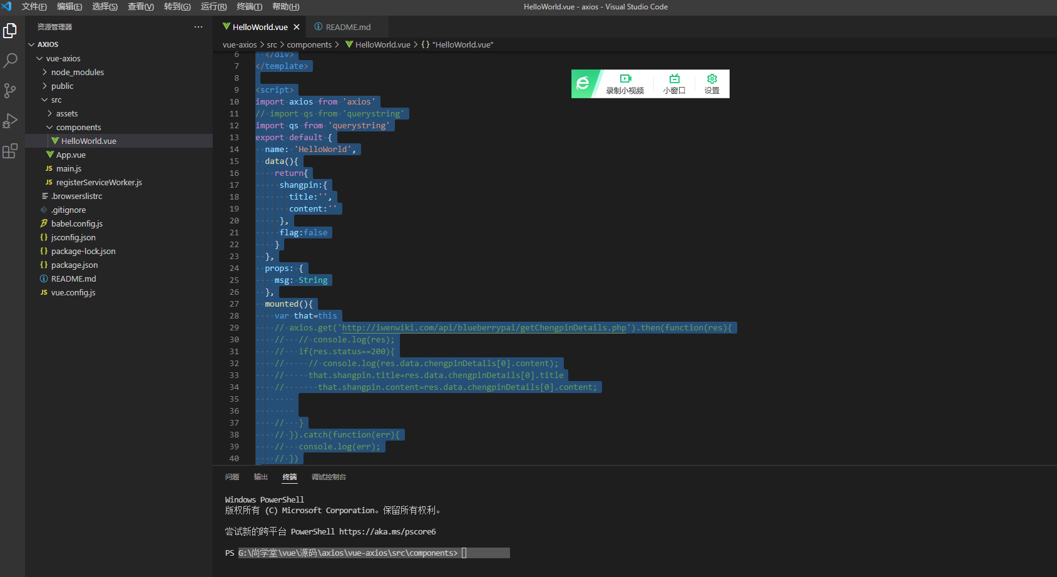The width and height of the screenshot is (1057, 577).
Task: Open the 转到(G) menu
Action: [177, 6]
